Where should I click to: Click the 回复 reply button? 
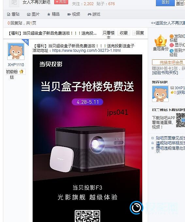point(138,33)
